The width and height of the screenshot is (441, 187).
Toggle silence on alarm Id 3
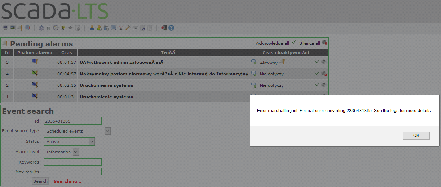point(324,62)
